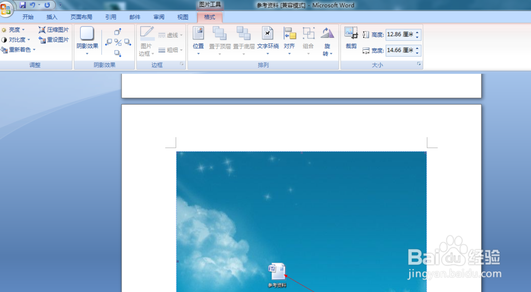Switch to the 开始 tab
The width and height of the screenshot is (531, 292).
point(28,17)
